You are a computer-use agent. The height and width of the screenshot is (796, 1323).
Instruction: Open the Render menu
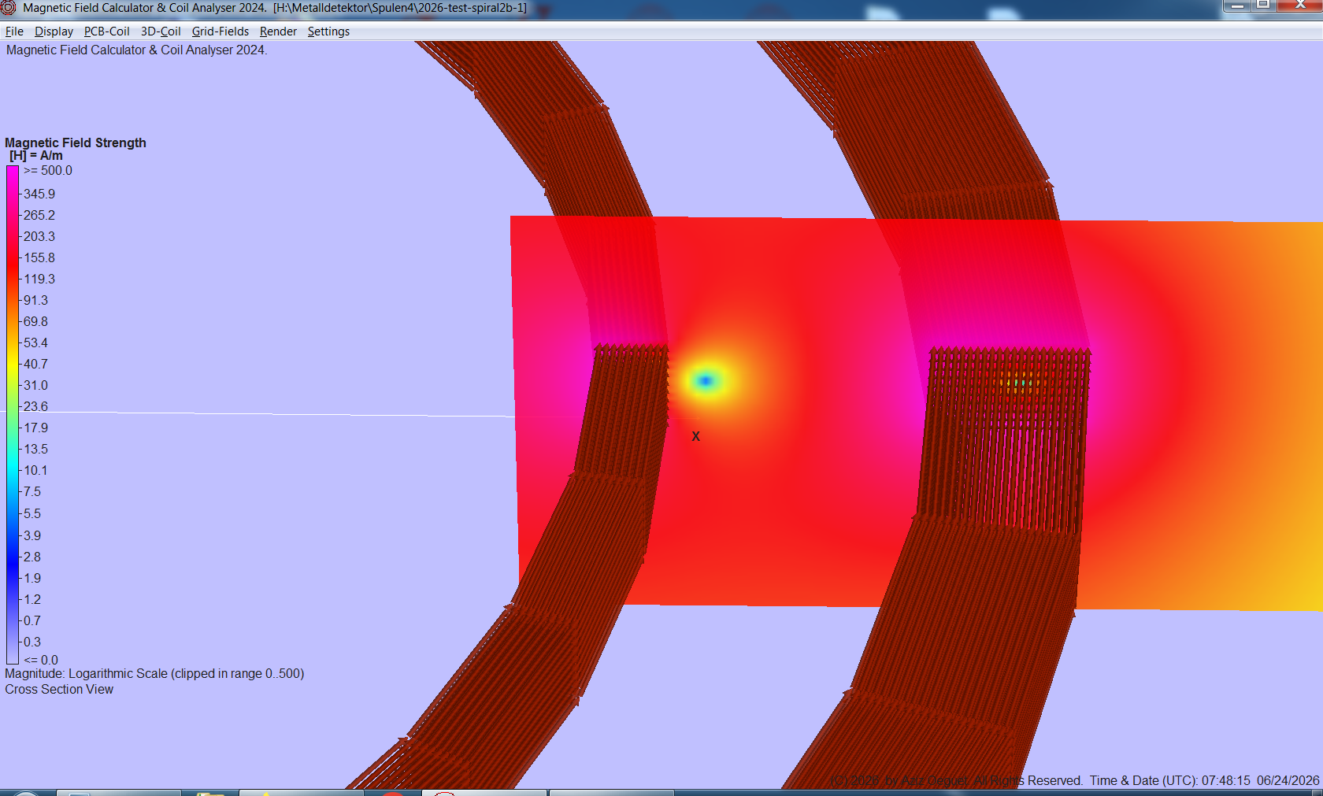(x=278, y=31)
